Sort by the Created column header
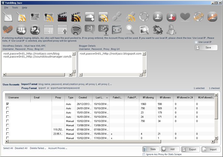223x157 pixels. coord(84,98)
